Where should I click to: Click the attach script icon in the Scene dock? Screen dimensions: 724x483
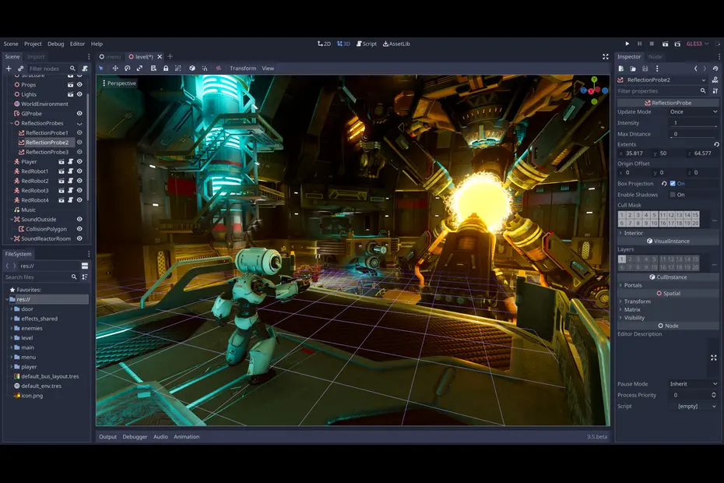tap(85, 69)
